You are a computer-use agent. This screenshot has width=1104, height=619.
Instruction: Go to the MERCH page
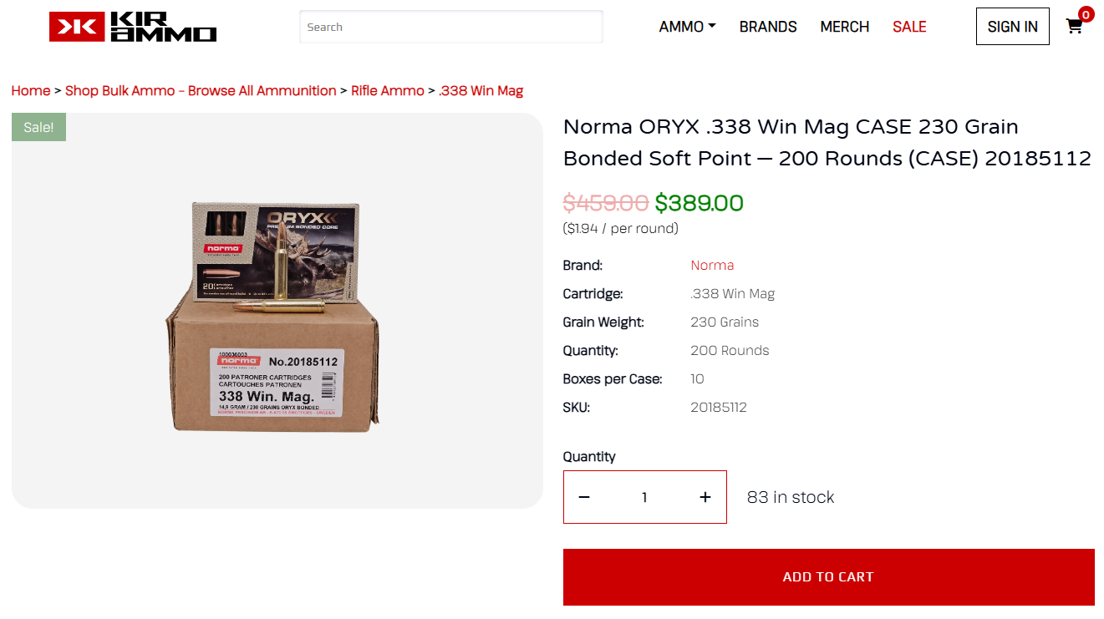tap(845, 27)
